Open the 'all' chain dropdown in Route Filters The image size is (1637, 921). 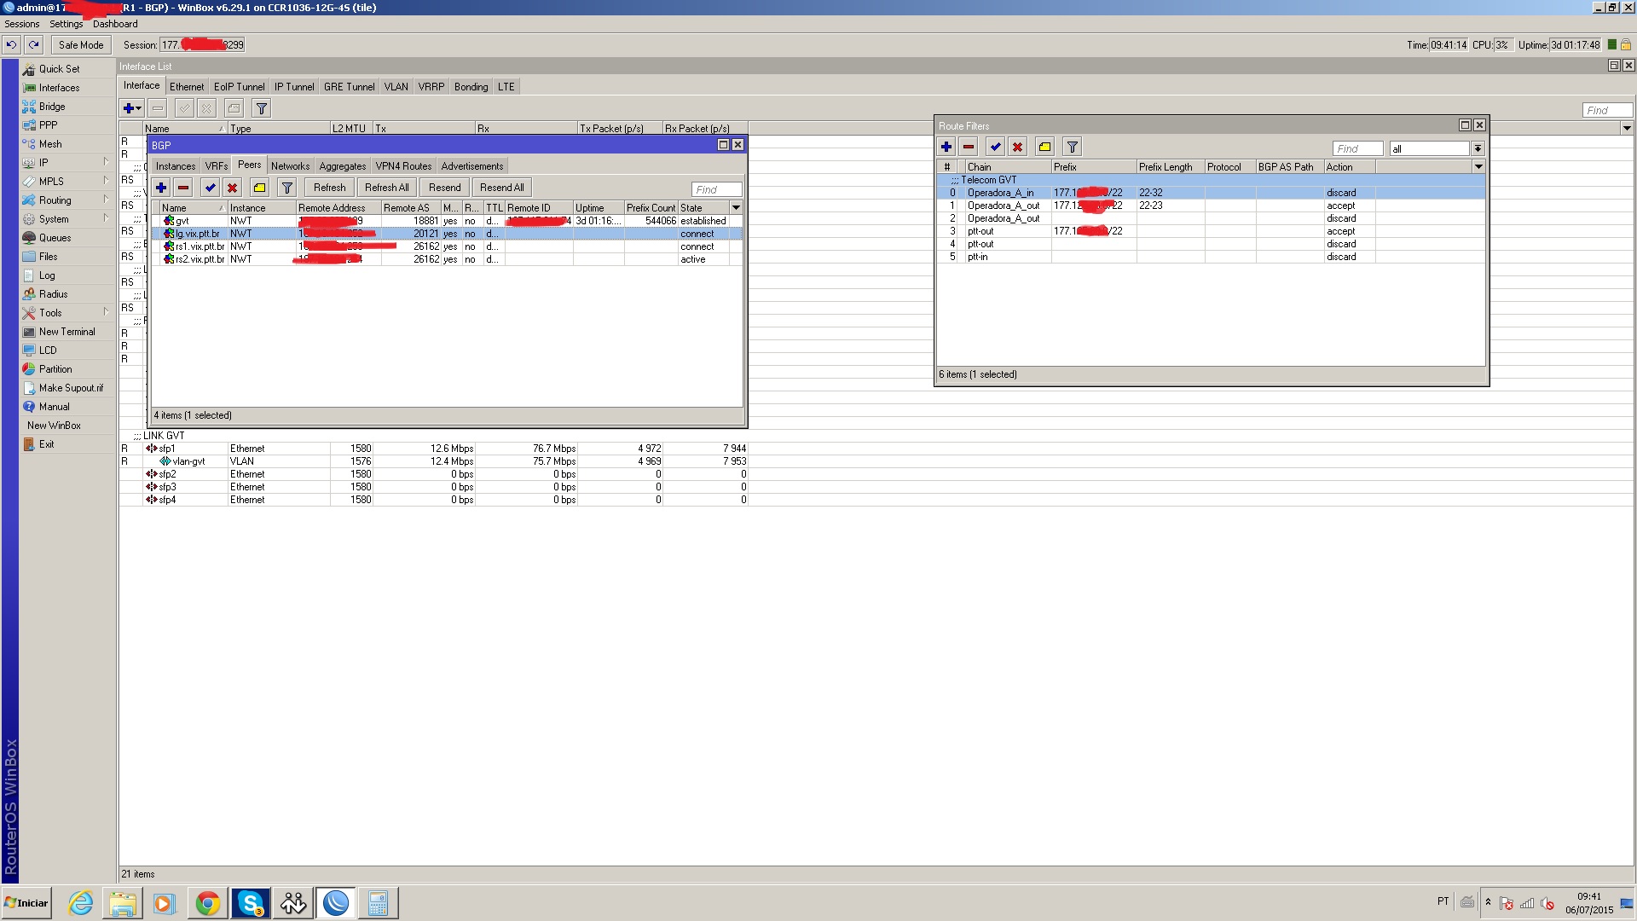(x=1478, y=148)
